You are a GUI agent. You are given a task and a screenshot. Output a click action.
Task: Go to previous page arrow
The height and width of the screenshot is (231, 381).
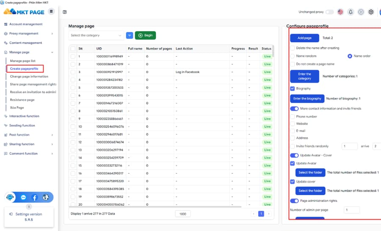coord(254,214)
